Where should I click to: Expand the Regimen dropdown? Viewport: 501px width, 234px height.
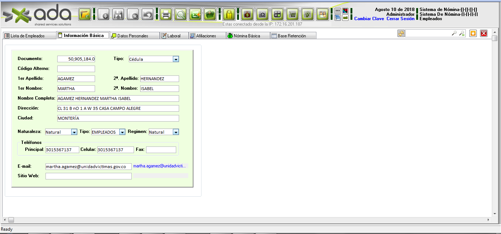pyautogui.click(x=175, y=132)
